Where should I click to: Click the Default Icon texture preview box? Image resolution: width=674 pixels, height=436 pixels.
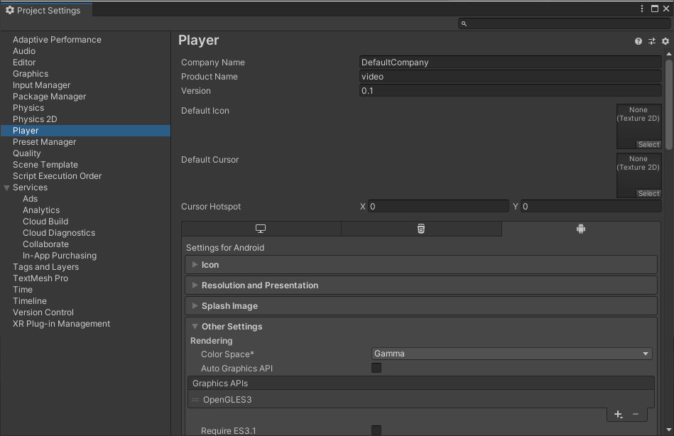[x=638, y=126]
